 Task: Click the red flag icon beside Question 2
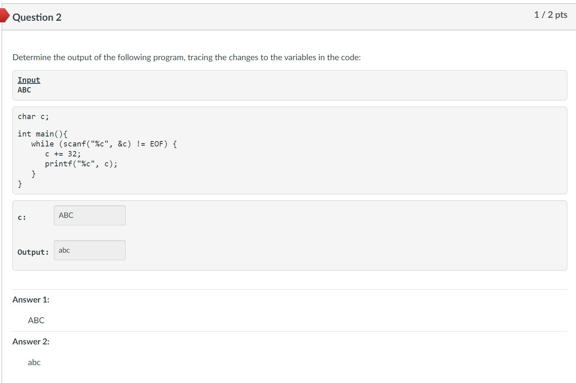point(4,15)
